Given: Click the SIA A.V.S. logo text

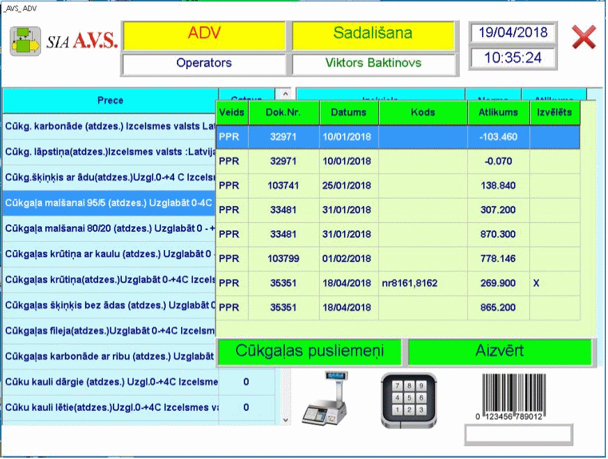Looking at the screenshot, I should coord(81,40).
